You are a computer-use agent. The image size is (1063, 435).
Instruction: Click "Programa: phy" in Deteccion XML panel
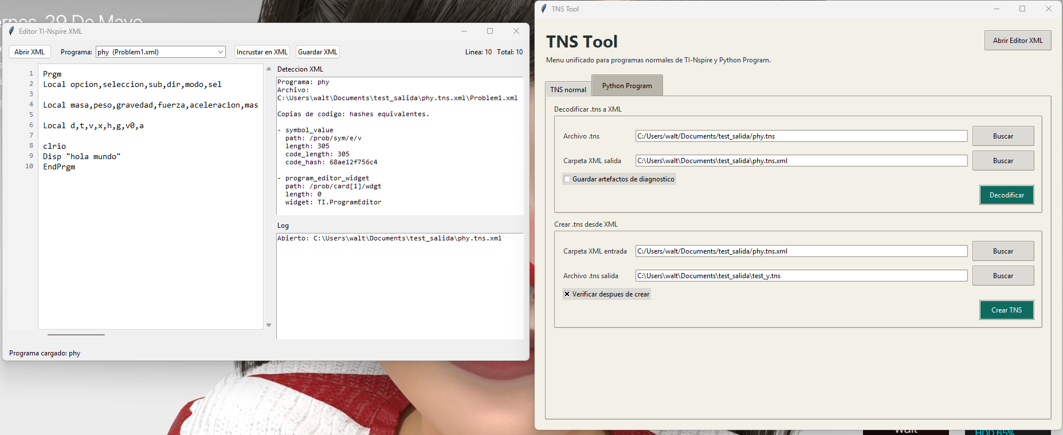tap(303, 82)
